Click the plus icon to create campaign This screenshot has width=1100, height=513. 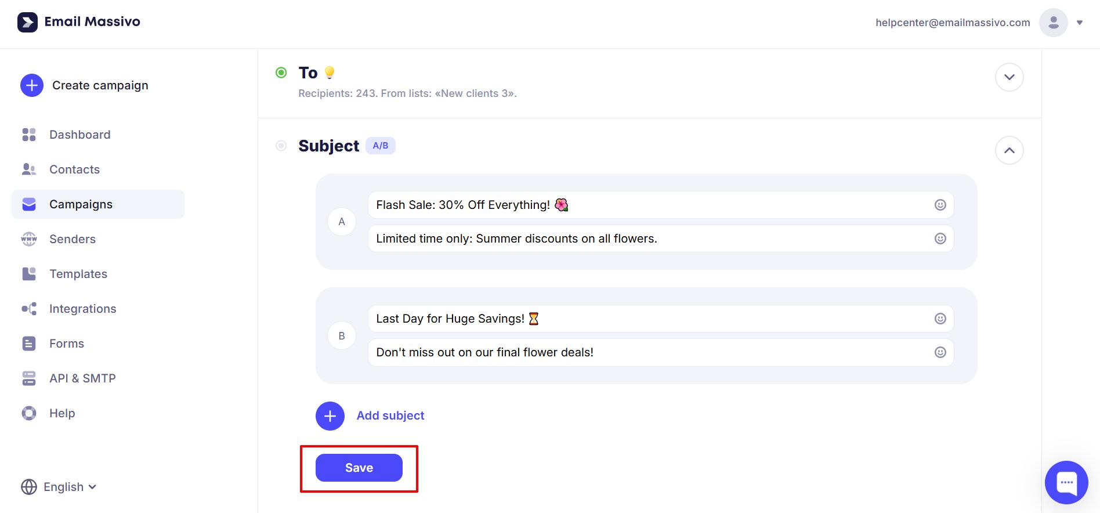coord(32,85)
